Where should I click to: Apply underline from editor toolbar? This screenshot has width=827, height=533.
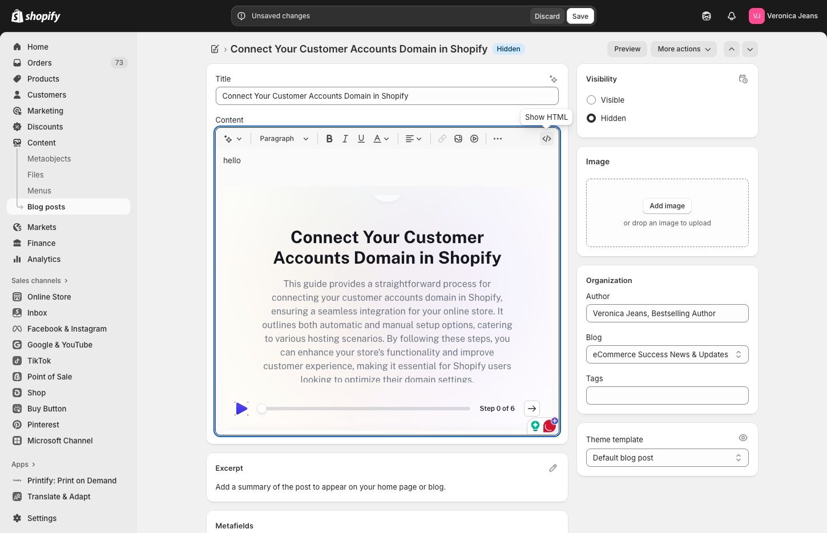point(361,139)
